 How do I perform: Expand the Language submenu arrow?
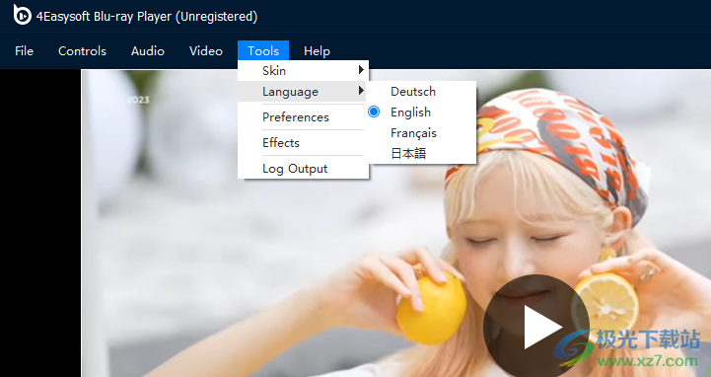[x=361, y=90]
